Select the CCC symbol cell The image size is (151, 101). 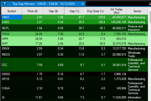point(12,65)
